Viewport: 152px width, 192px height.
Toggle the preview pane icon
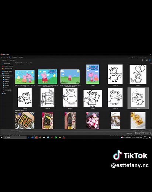point(147,60)
